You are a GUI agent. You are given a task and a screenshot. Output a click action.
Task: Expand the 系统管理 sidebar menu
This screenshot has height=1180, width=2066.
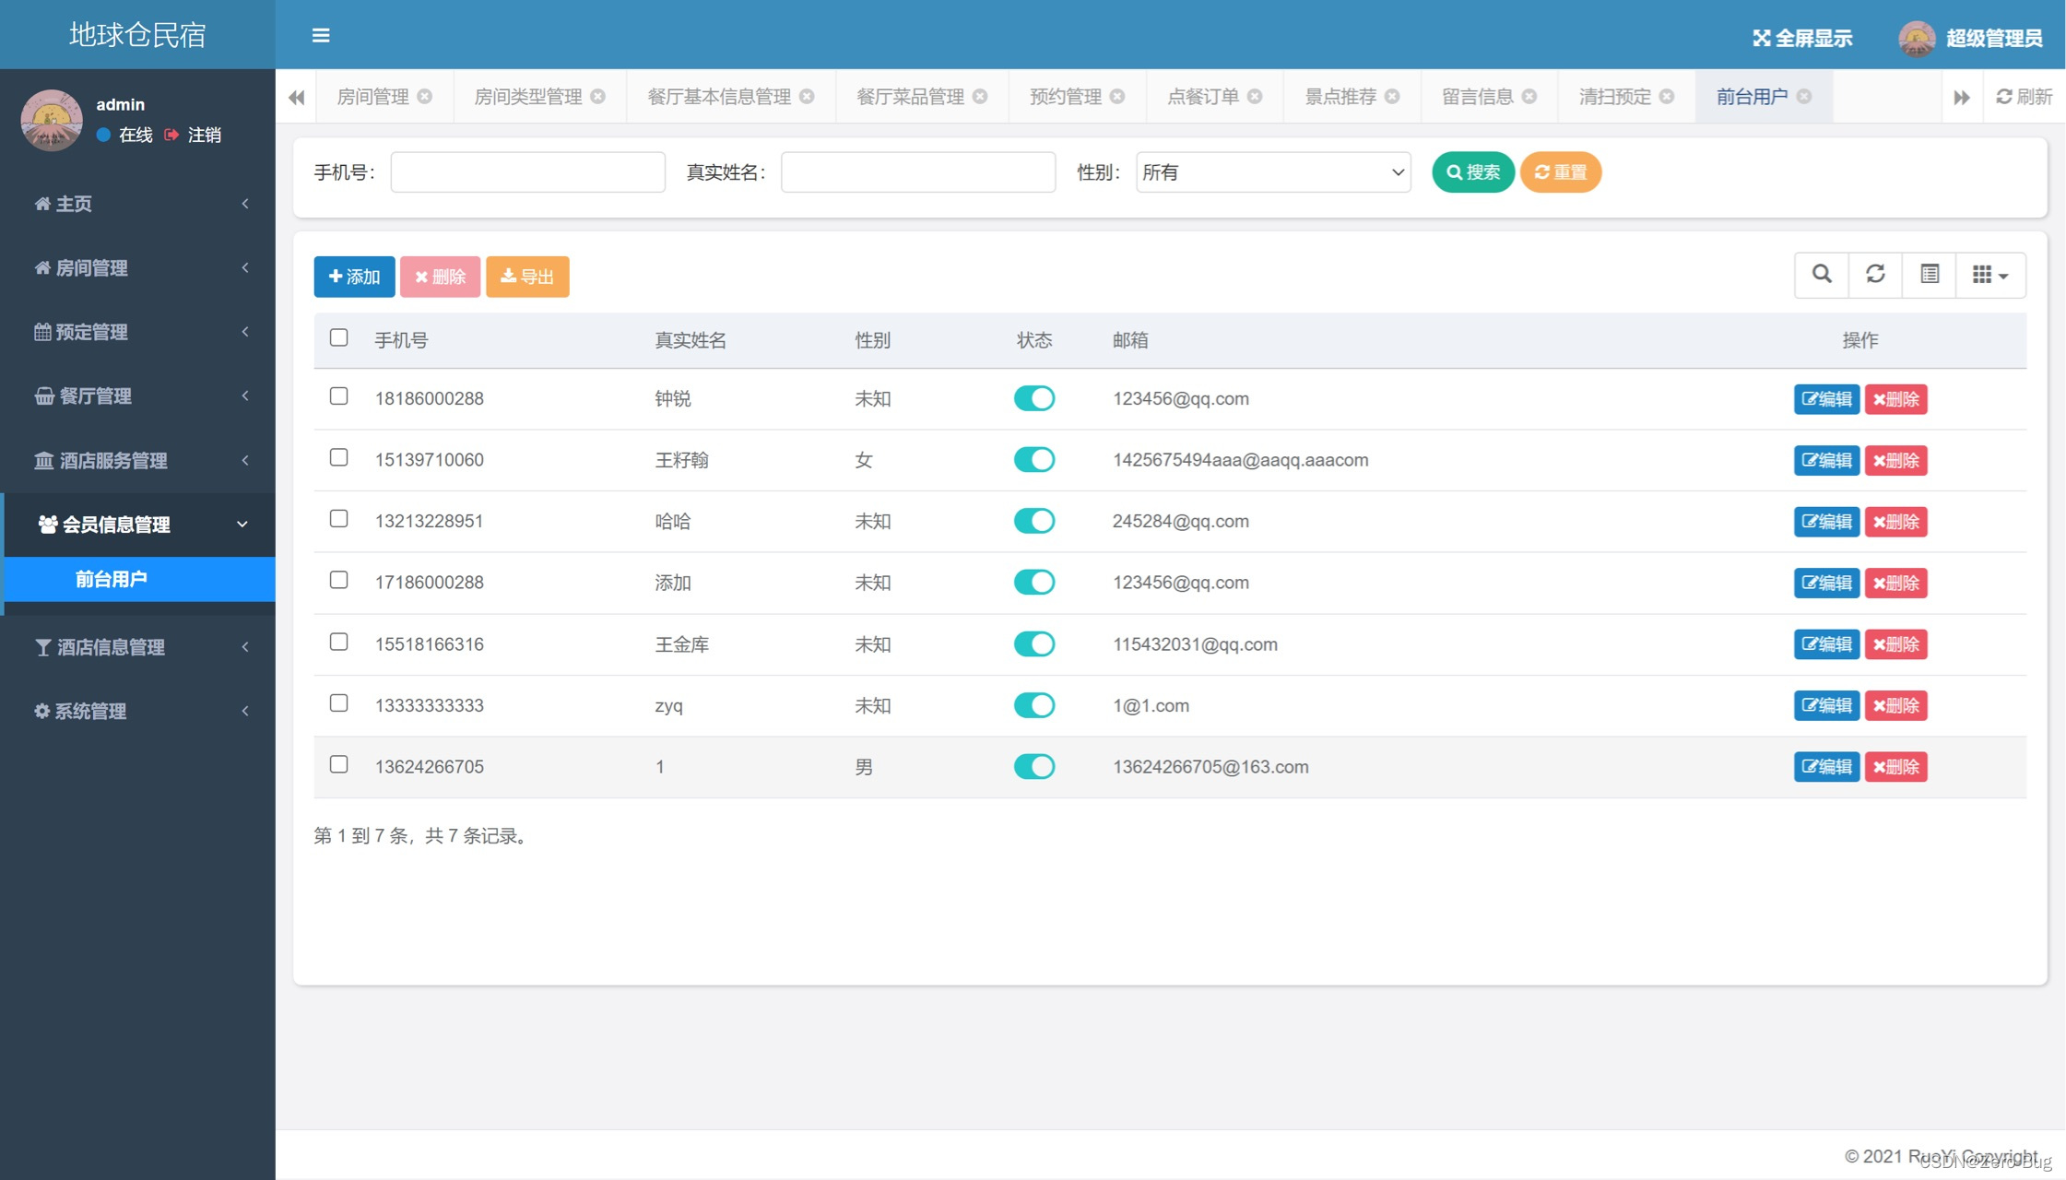point(138,711)
